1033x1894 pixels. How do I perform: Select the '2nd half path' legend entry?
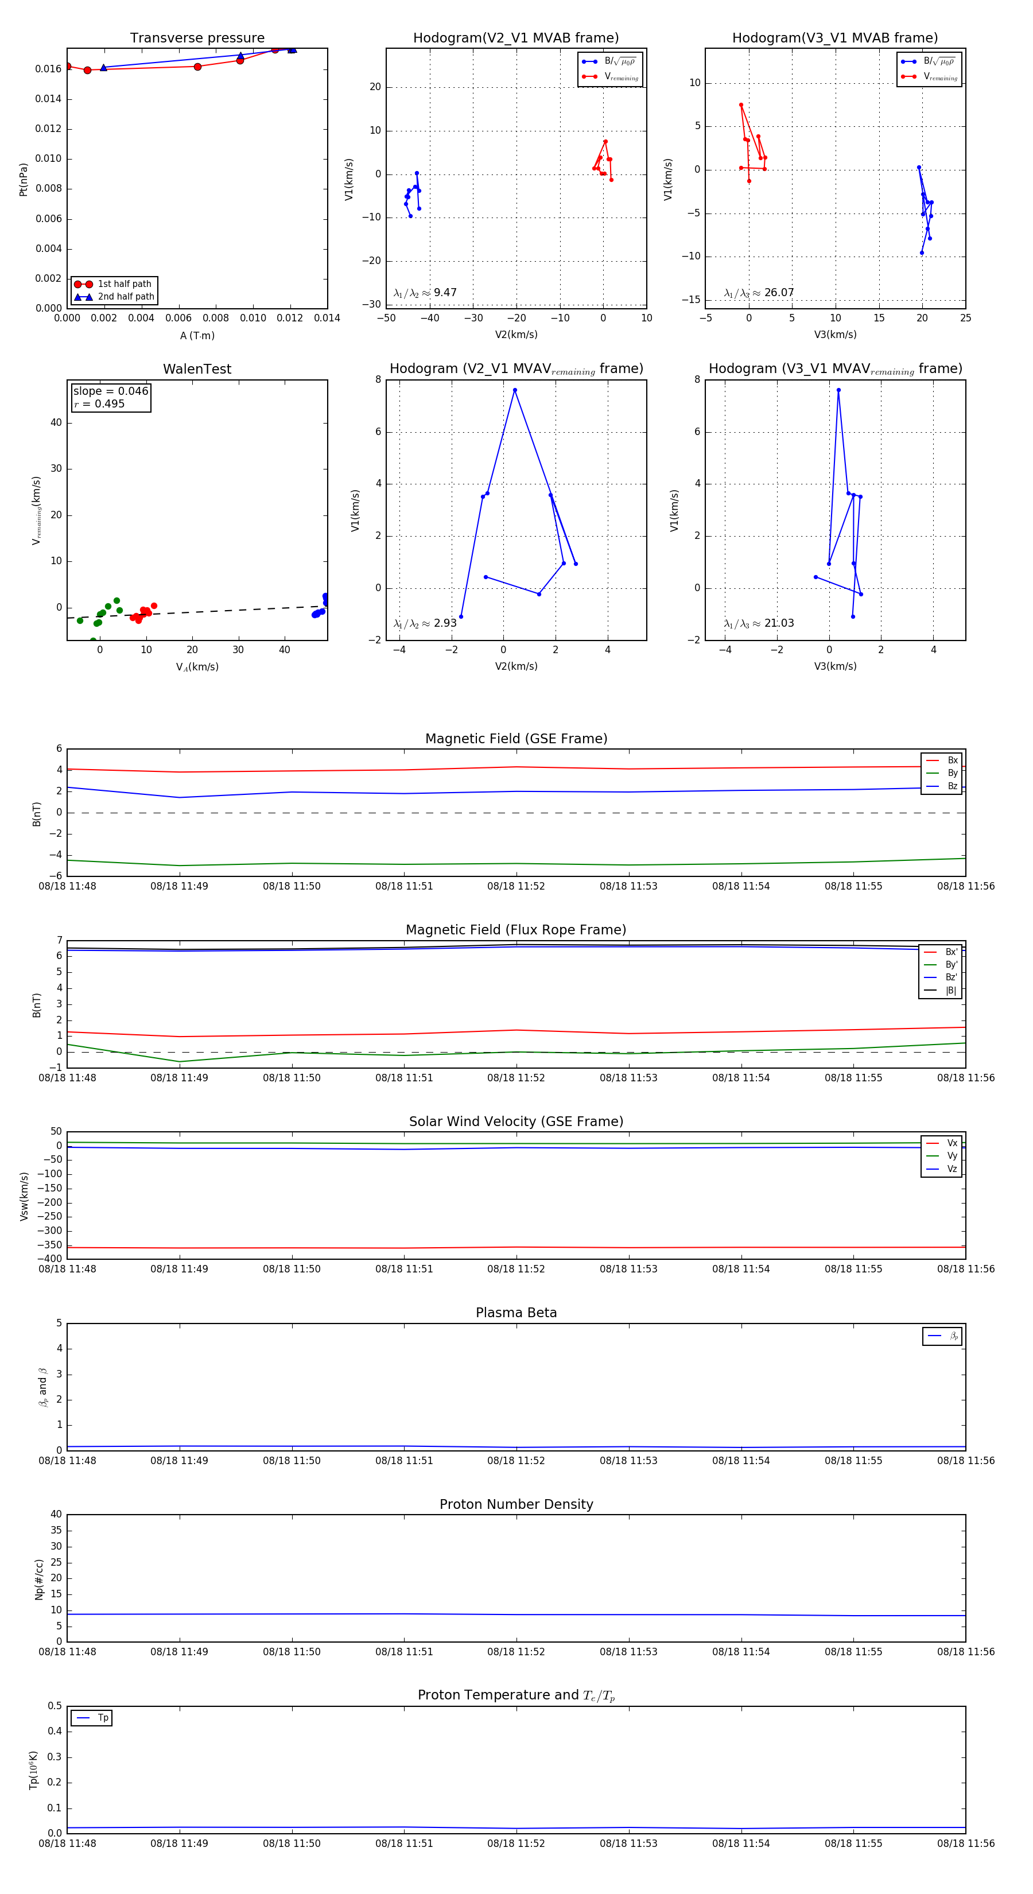tap(114, 297)
